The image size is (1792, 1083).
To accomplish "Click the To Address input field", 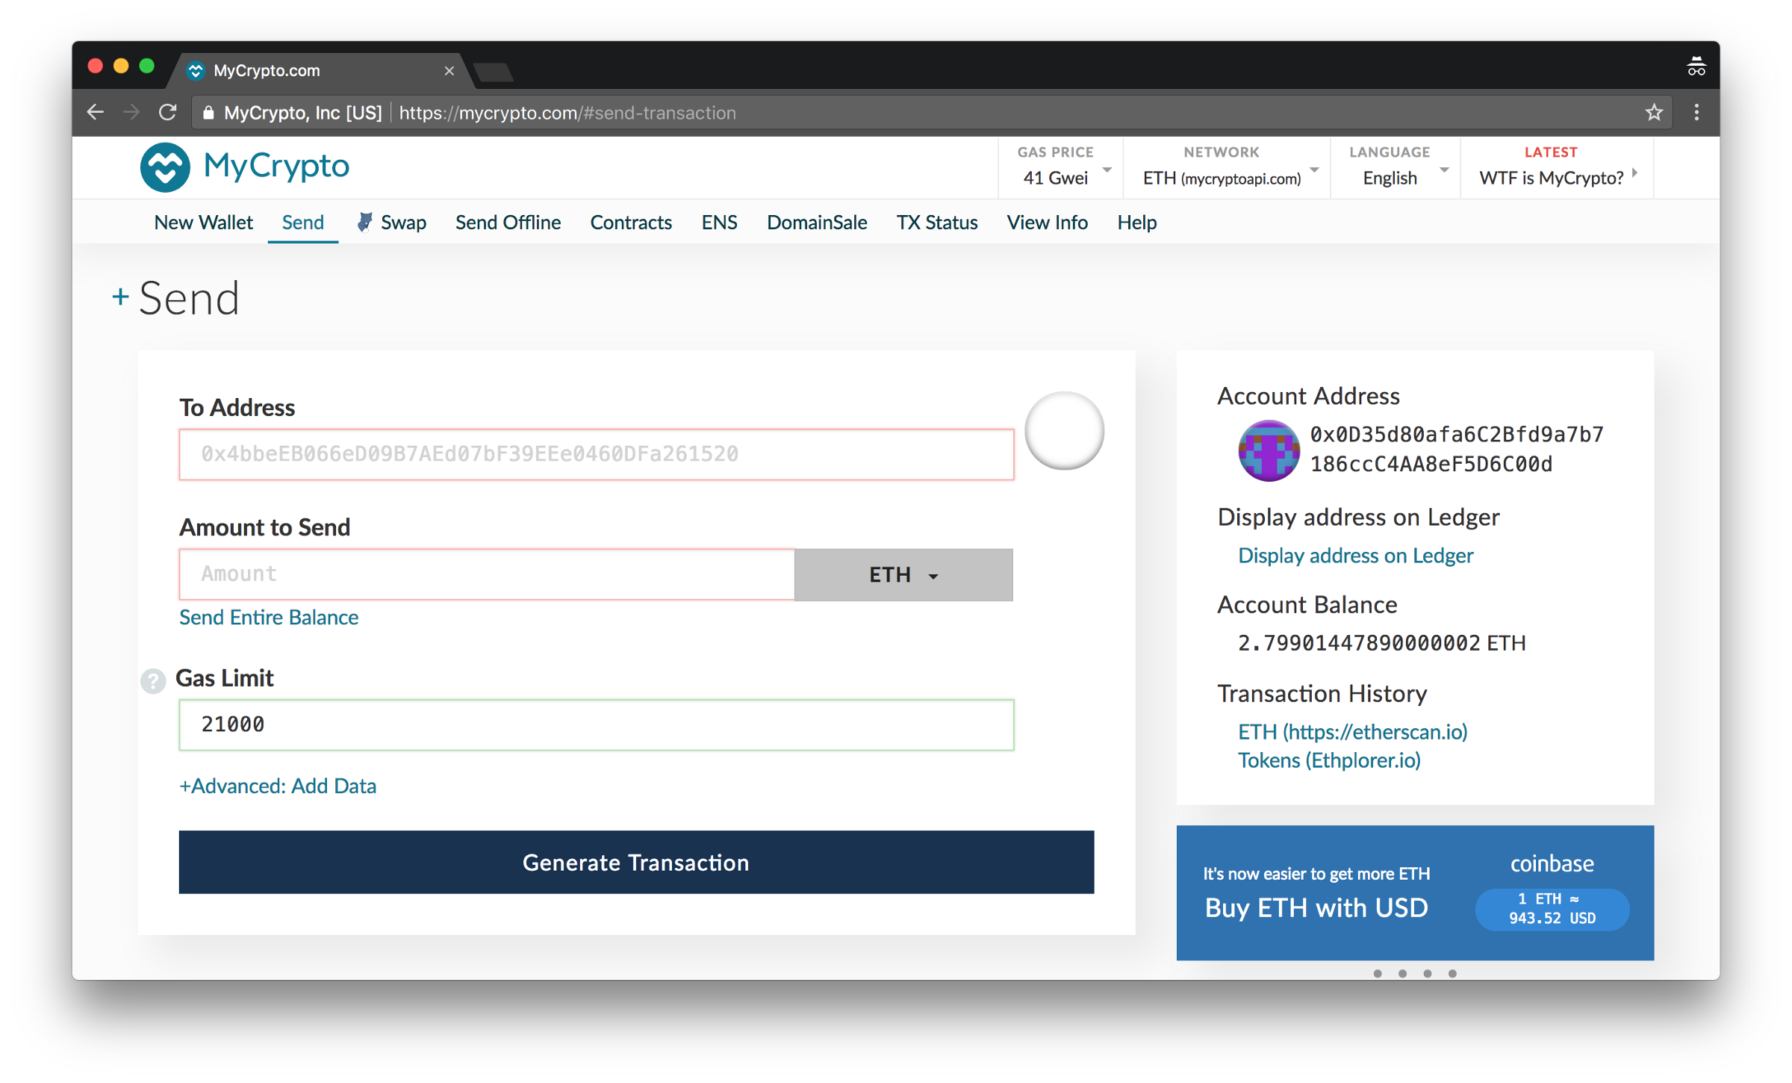I will pyautogui.click(x=596, y=454).
